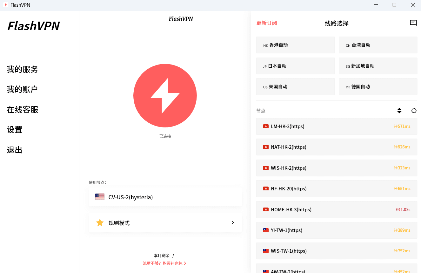Click the 节点 section label
The height and width of the screenshot is (273, 421).
[261, 111]
